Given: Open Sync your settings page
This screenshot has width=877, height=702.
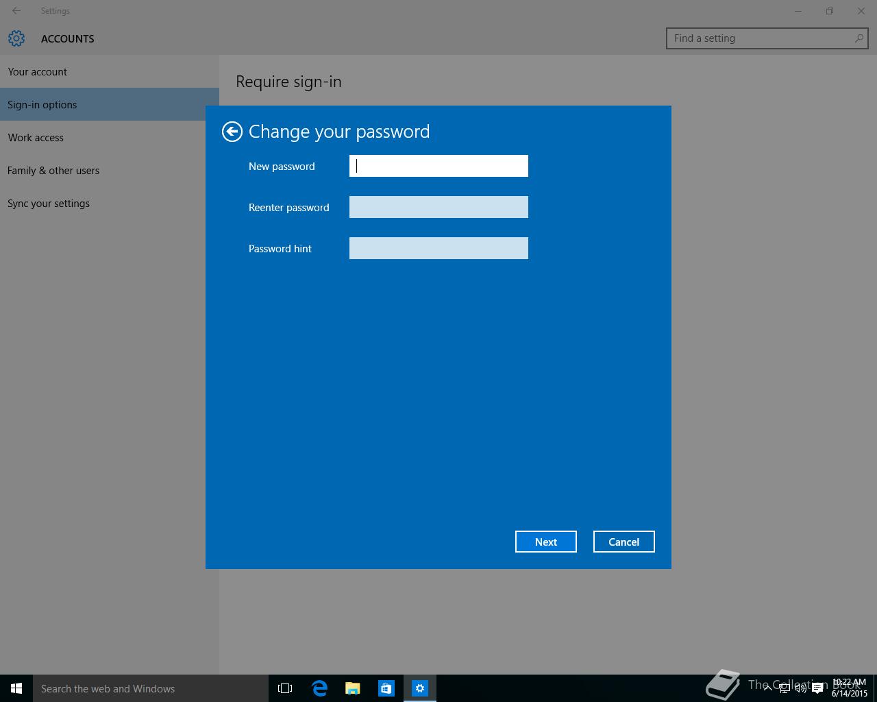Looking at the screenshot, I should 49,204.
